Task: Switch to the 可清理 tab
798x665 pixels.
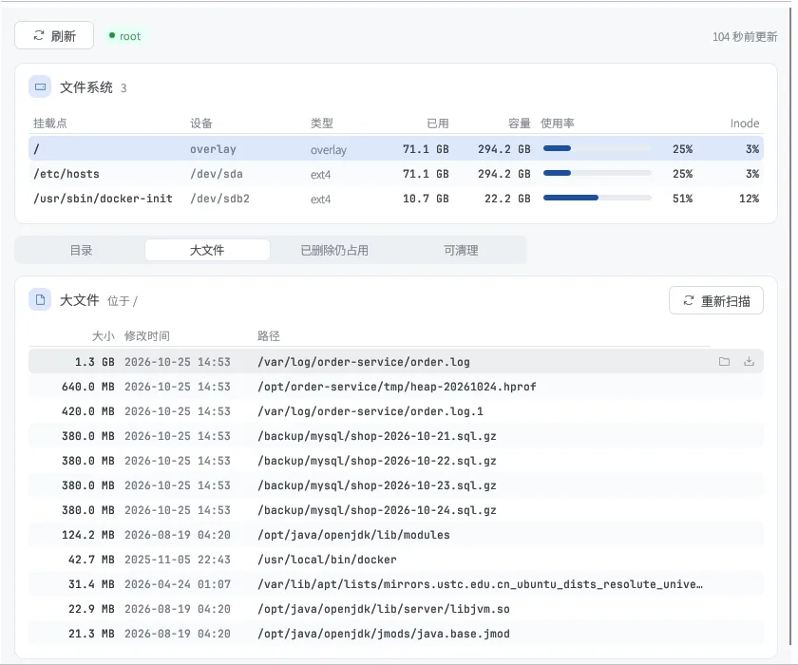Action: point(461,251)
